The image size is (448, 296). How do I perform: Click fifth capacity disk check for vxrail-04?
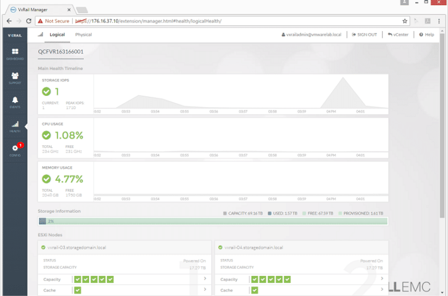[x=287, y=279]
